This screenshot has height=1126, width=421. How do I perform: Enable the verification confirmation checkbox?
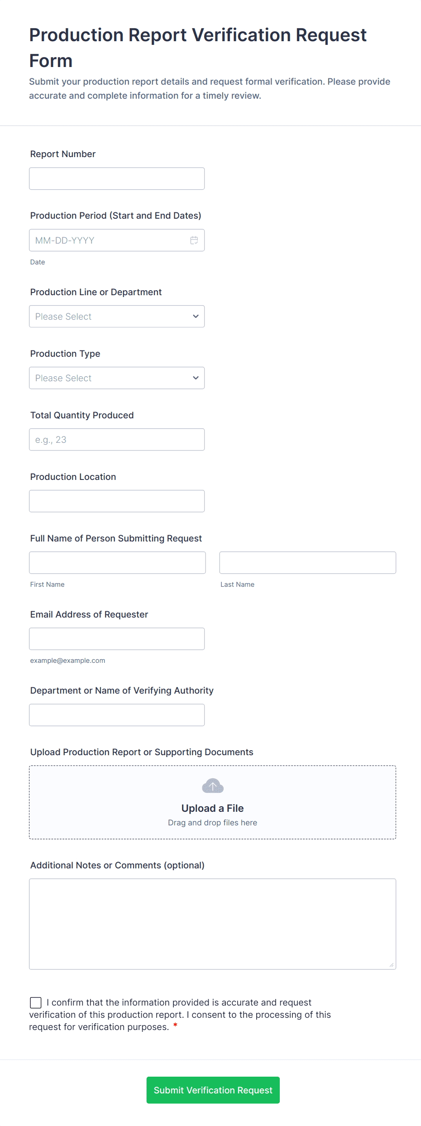[x=36, y=1002]
